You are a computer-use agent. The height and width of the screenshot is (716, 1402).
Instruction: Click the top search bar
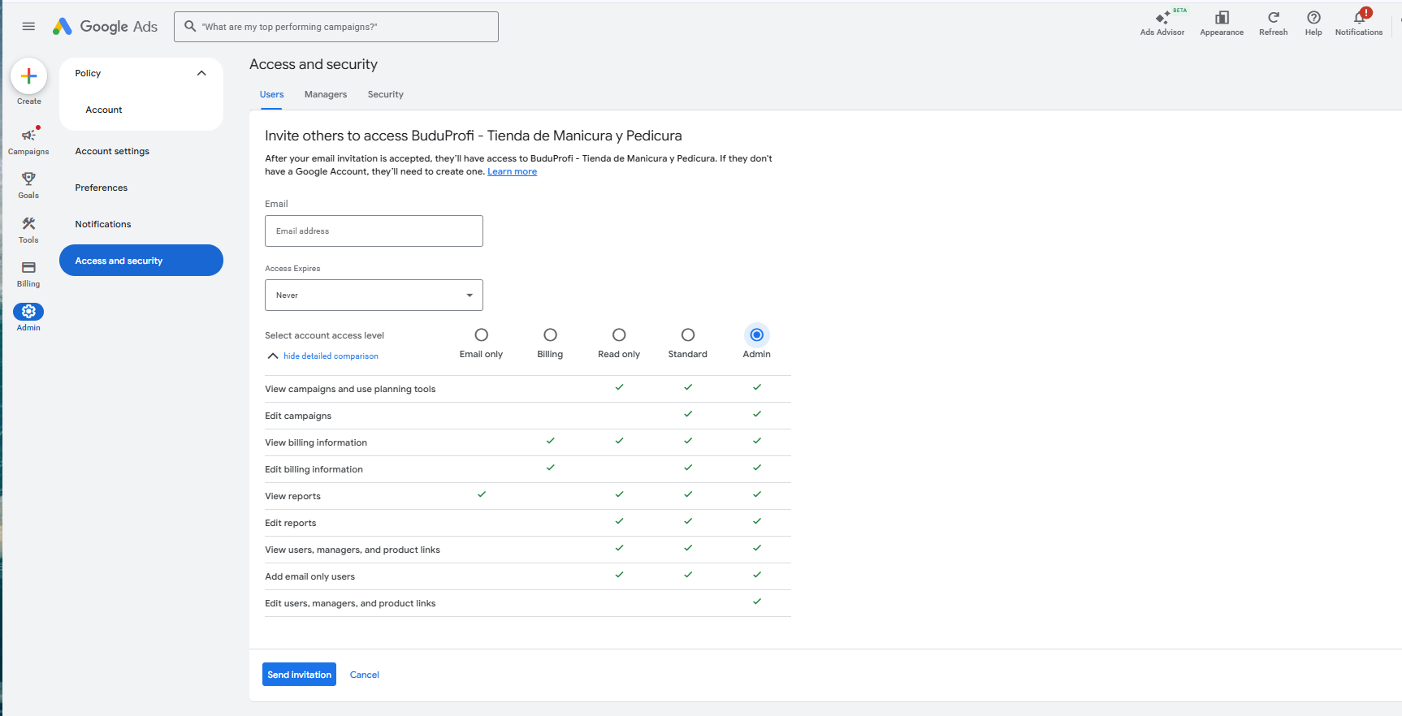(336, 27)
